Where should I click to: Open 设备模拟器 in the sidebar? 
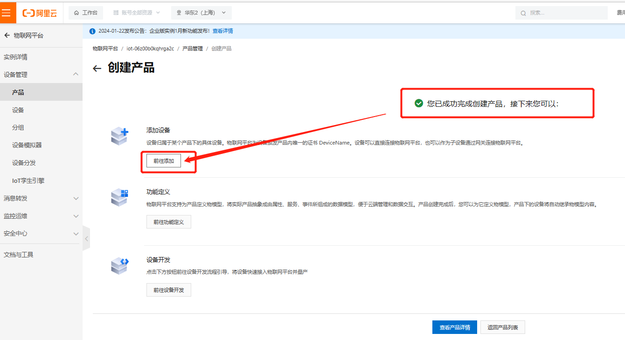click(27, 145)
